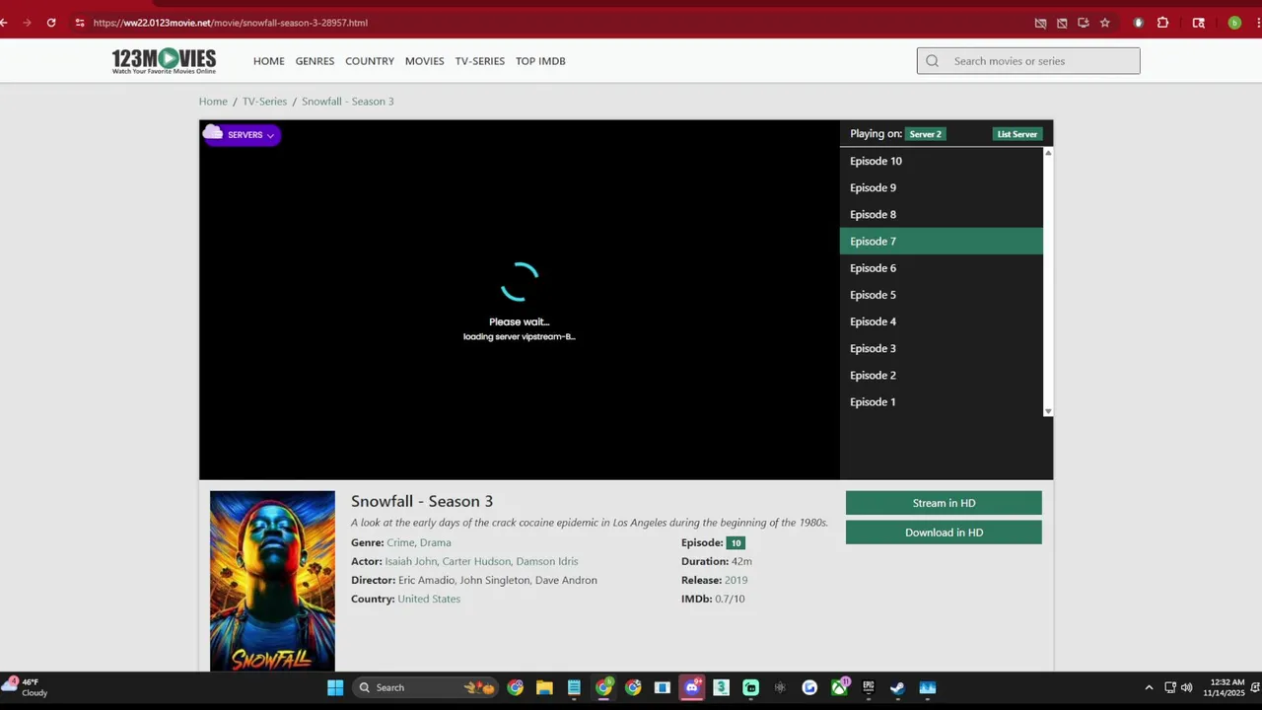The width and height of the screenshot is (1262, 710).
Task: Open Steam from the taskbar
Action: 897,687
